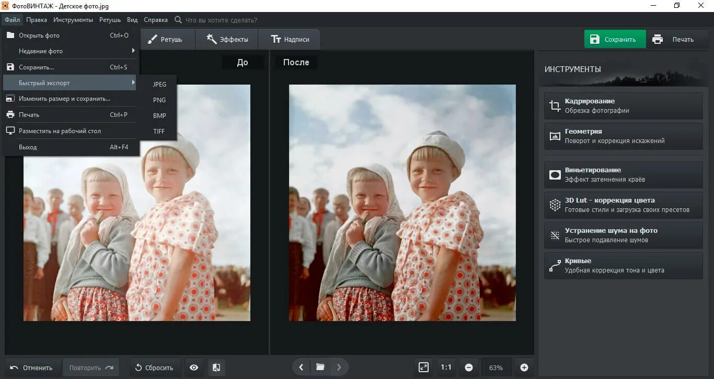Screen dimensions: 714x379
Task: Open the Инструменты menu
Action: click(x=73, y=20)
